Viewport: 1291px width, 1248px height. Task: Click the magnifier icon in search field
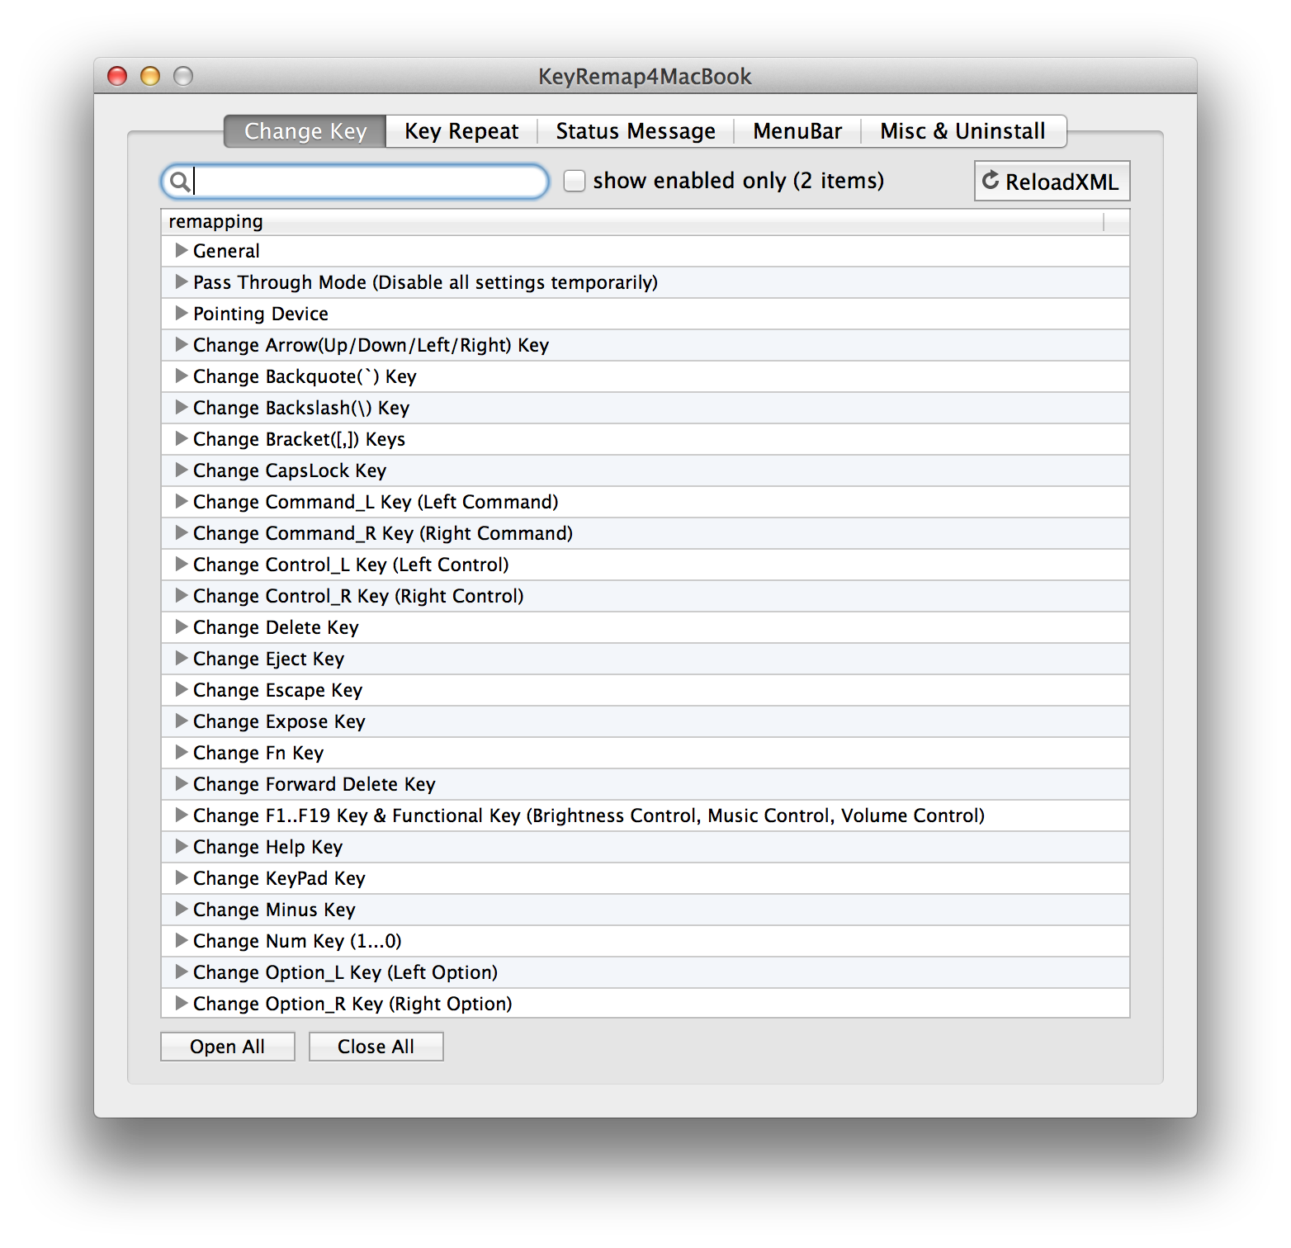(178, 181)
